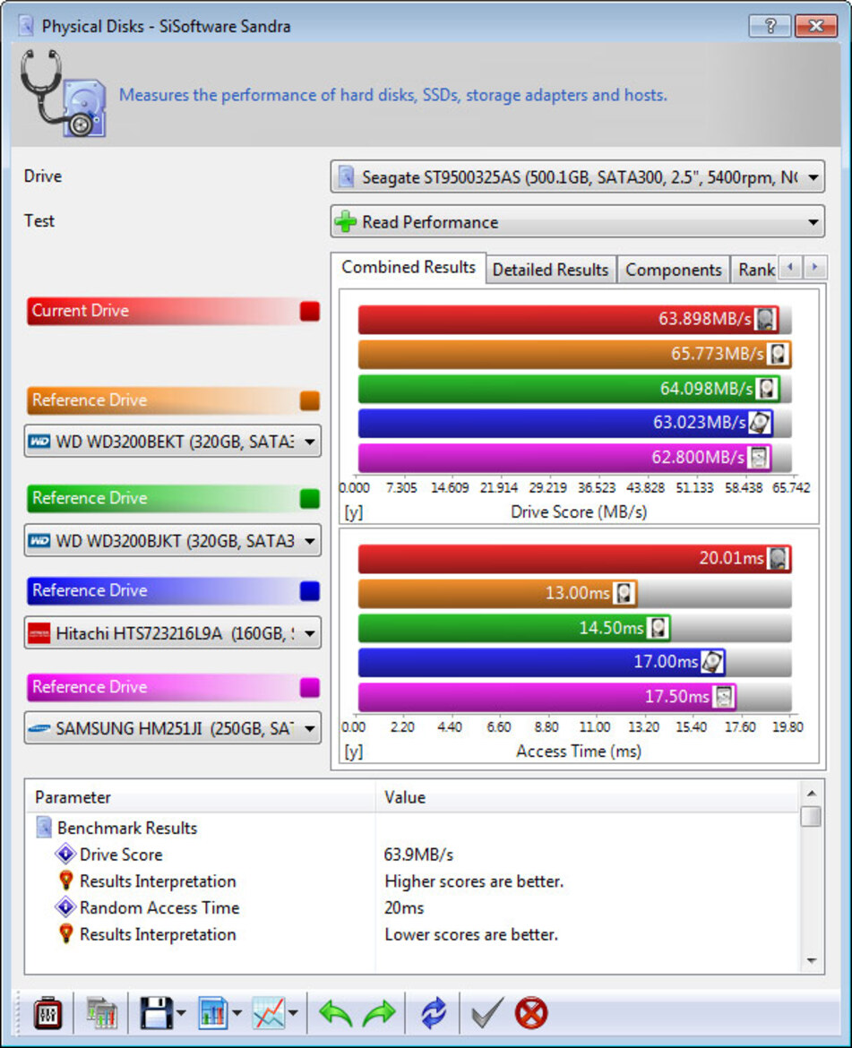Open the SAMSUNG HM251JI reference drive dropdown
The image size is (852, 1048).
[x=172, y=728]
